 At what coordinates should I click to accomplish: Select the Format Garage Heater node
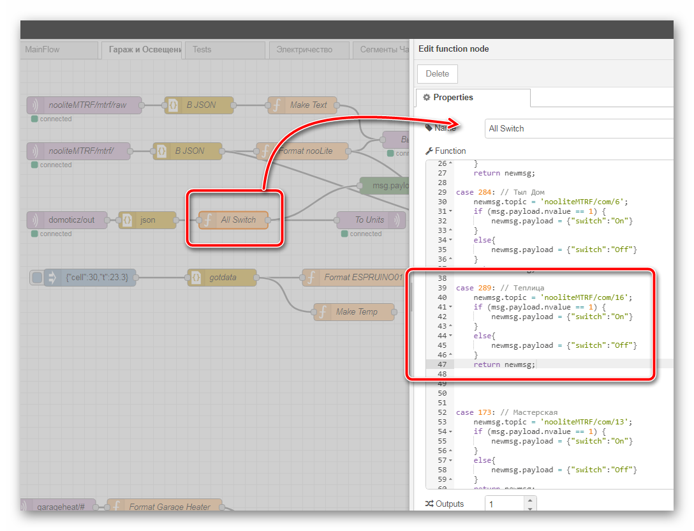165,507
